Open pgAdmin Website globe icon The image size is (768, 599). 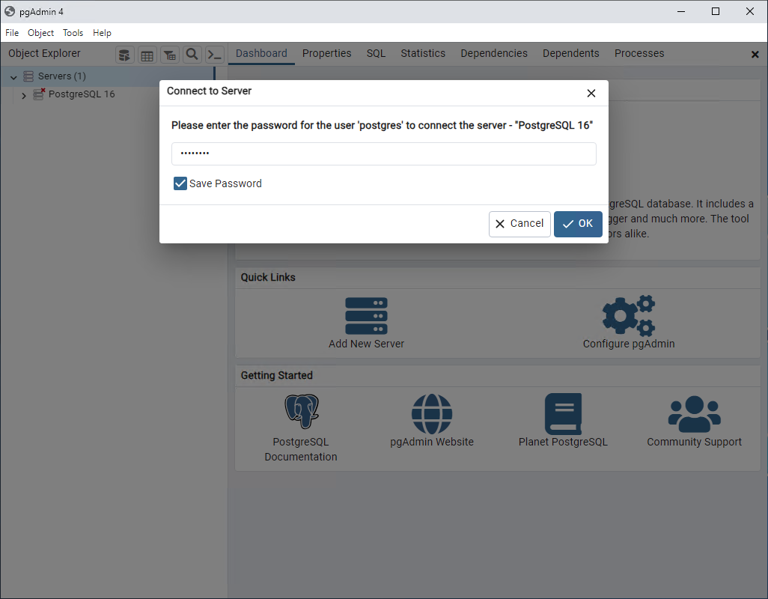[x=431, y=414]
